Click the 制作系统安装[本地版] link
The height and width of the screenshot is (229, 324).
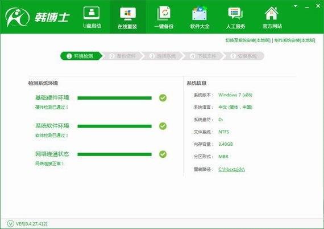click(294, 40)
